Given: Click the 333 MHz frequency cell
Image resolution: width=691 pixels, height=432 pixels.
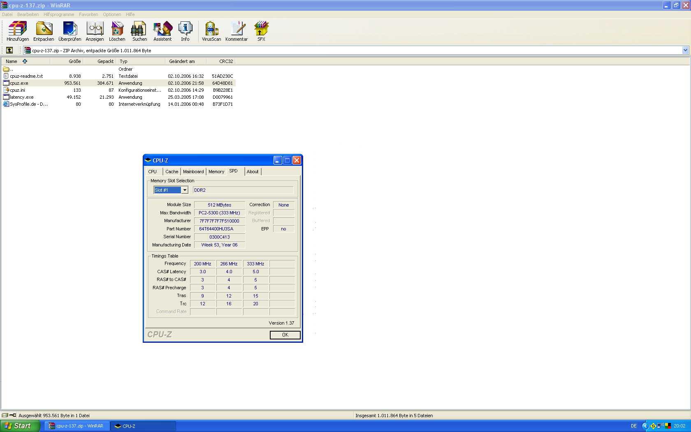Looking at the screenshot, I should [x=256, y=264].
